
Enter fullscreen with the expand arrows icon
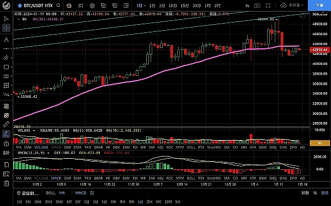268,5
